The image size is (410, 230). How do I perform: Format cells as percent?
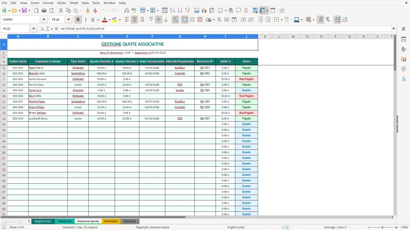point(219,20)
